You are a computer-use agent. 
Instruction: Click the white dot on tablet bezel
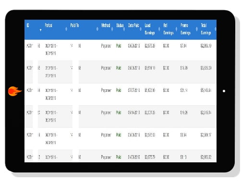pos(224,91)
